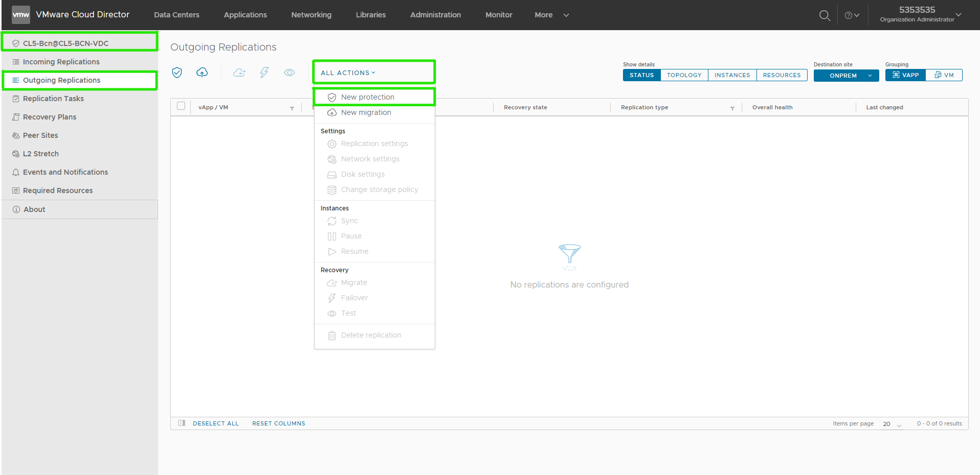Image resolution: width=980 pixels, height=475 pixels.
Task: Click the Recovery Plans icon
Action: tap(16, 117)
